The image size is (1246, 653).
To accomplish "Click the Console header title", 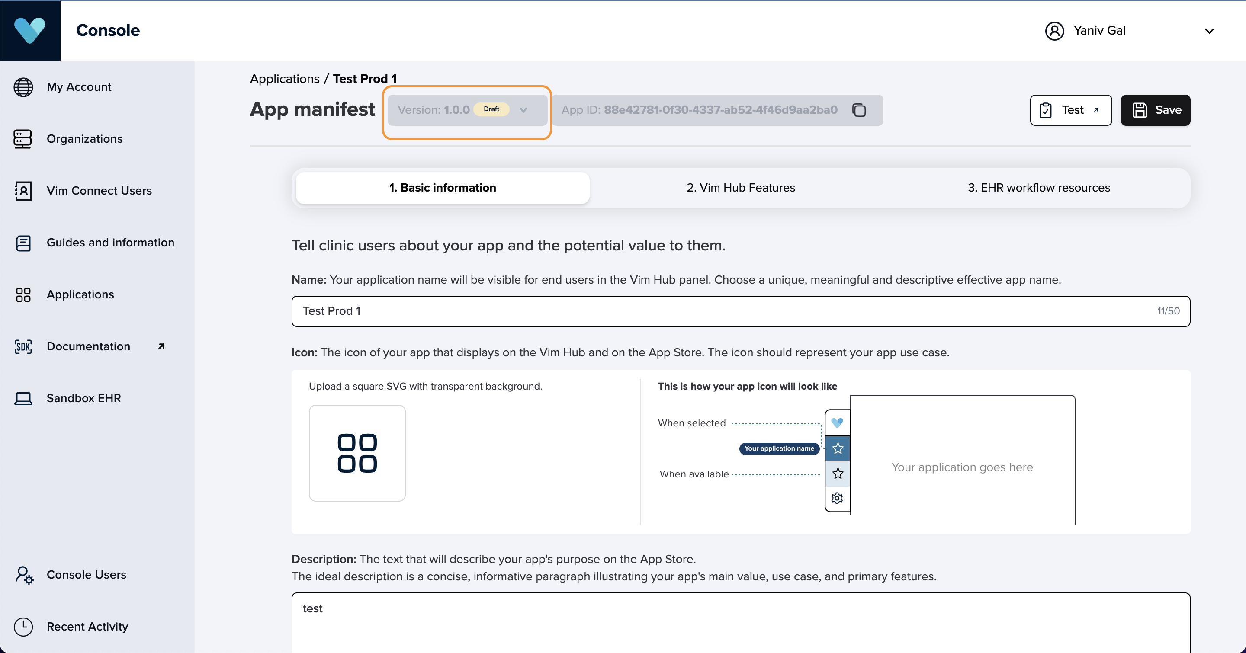I will click(108, 30).
